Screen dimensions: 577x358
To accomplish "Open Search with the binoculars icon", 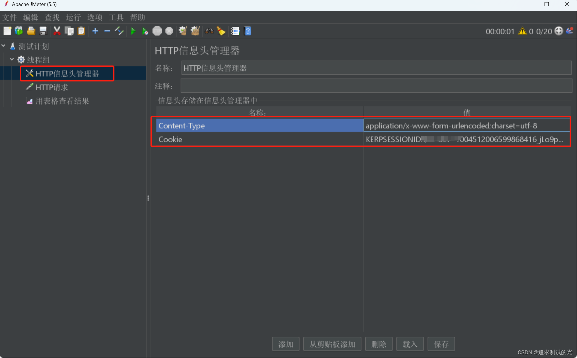I will point(209,31).
